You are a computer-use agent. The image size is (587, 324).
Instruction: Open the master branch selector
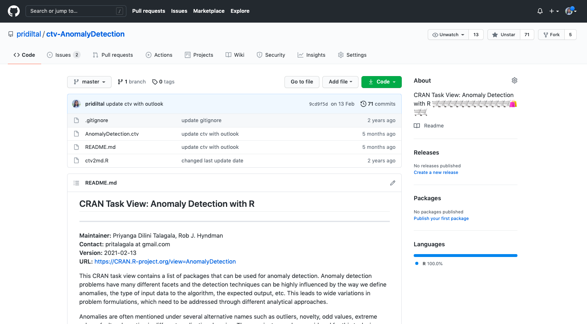89,82
